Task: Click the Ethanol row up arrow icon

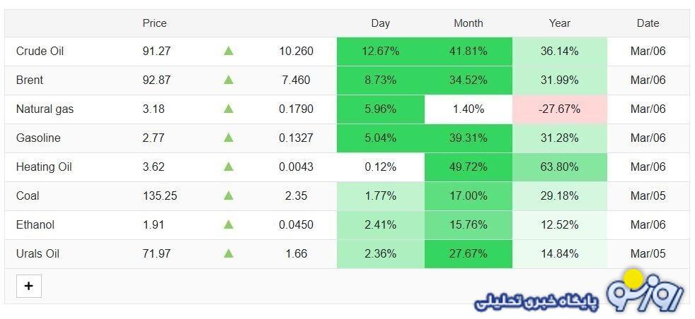Action: pyautogui.click(x=228, y=224)
